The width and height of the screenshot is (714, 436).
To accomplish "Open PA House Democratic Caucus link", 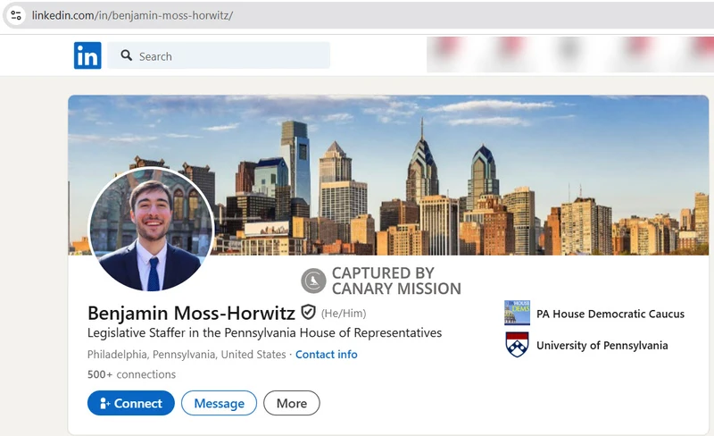I will click(610, 314).
